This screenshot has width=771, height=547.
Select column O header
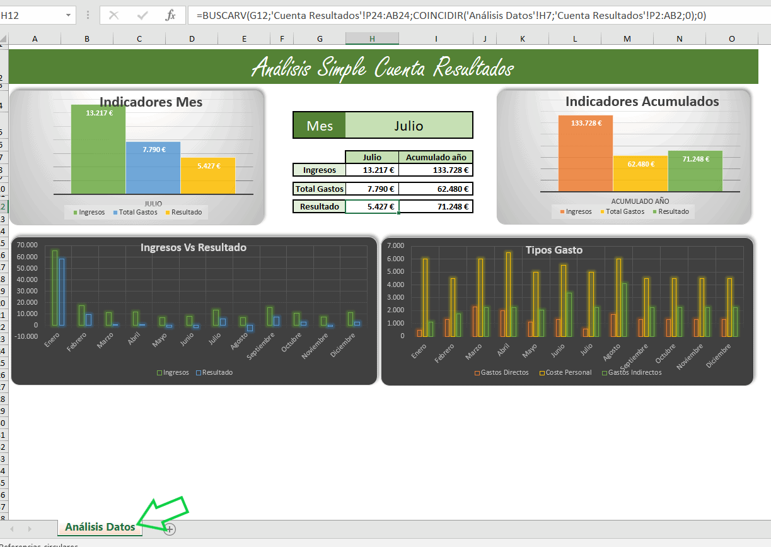(x=732, y=38)
